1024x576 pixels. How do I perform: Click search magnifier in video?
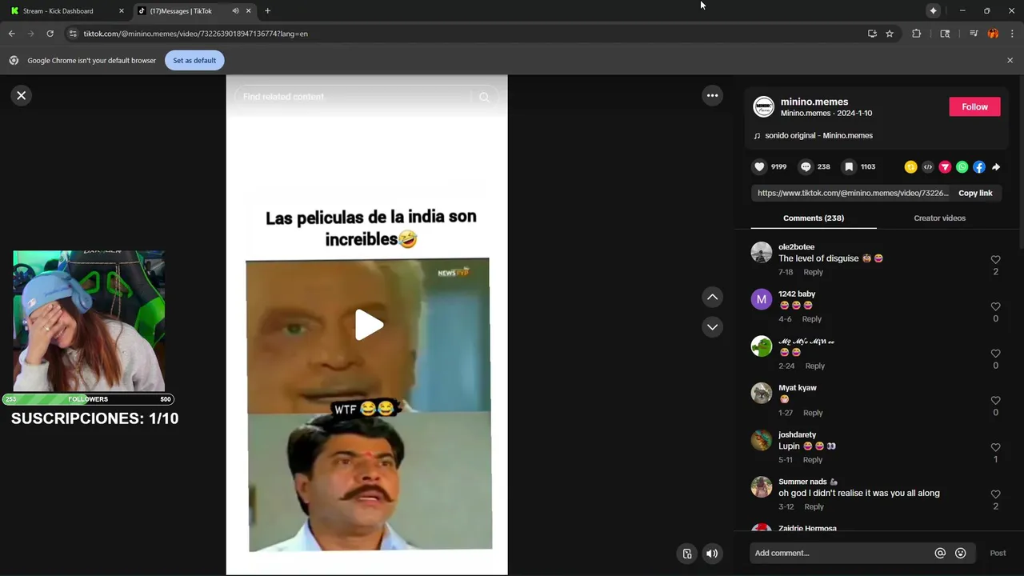tap(484, 97)
